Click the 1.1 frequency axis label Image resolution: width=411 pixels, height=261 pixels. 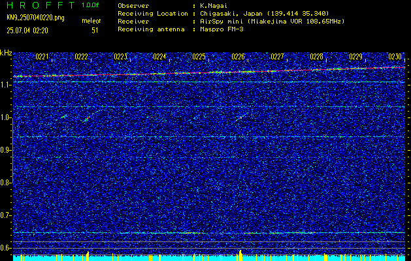click(x=5, y=85)
